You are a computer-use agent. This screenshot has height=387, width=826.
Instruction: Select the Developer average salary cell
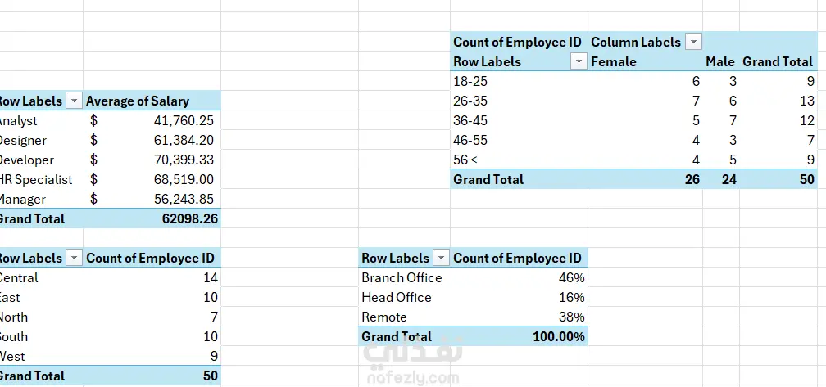[x=152, y=160]
